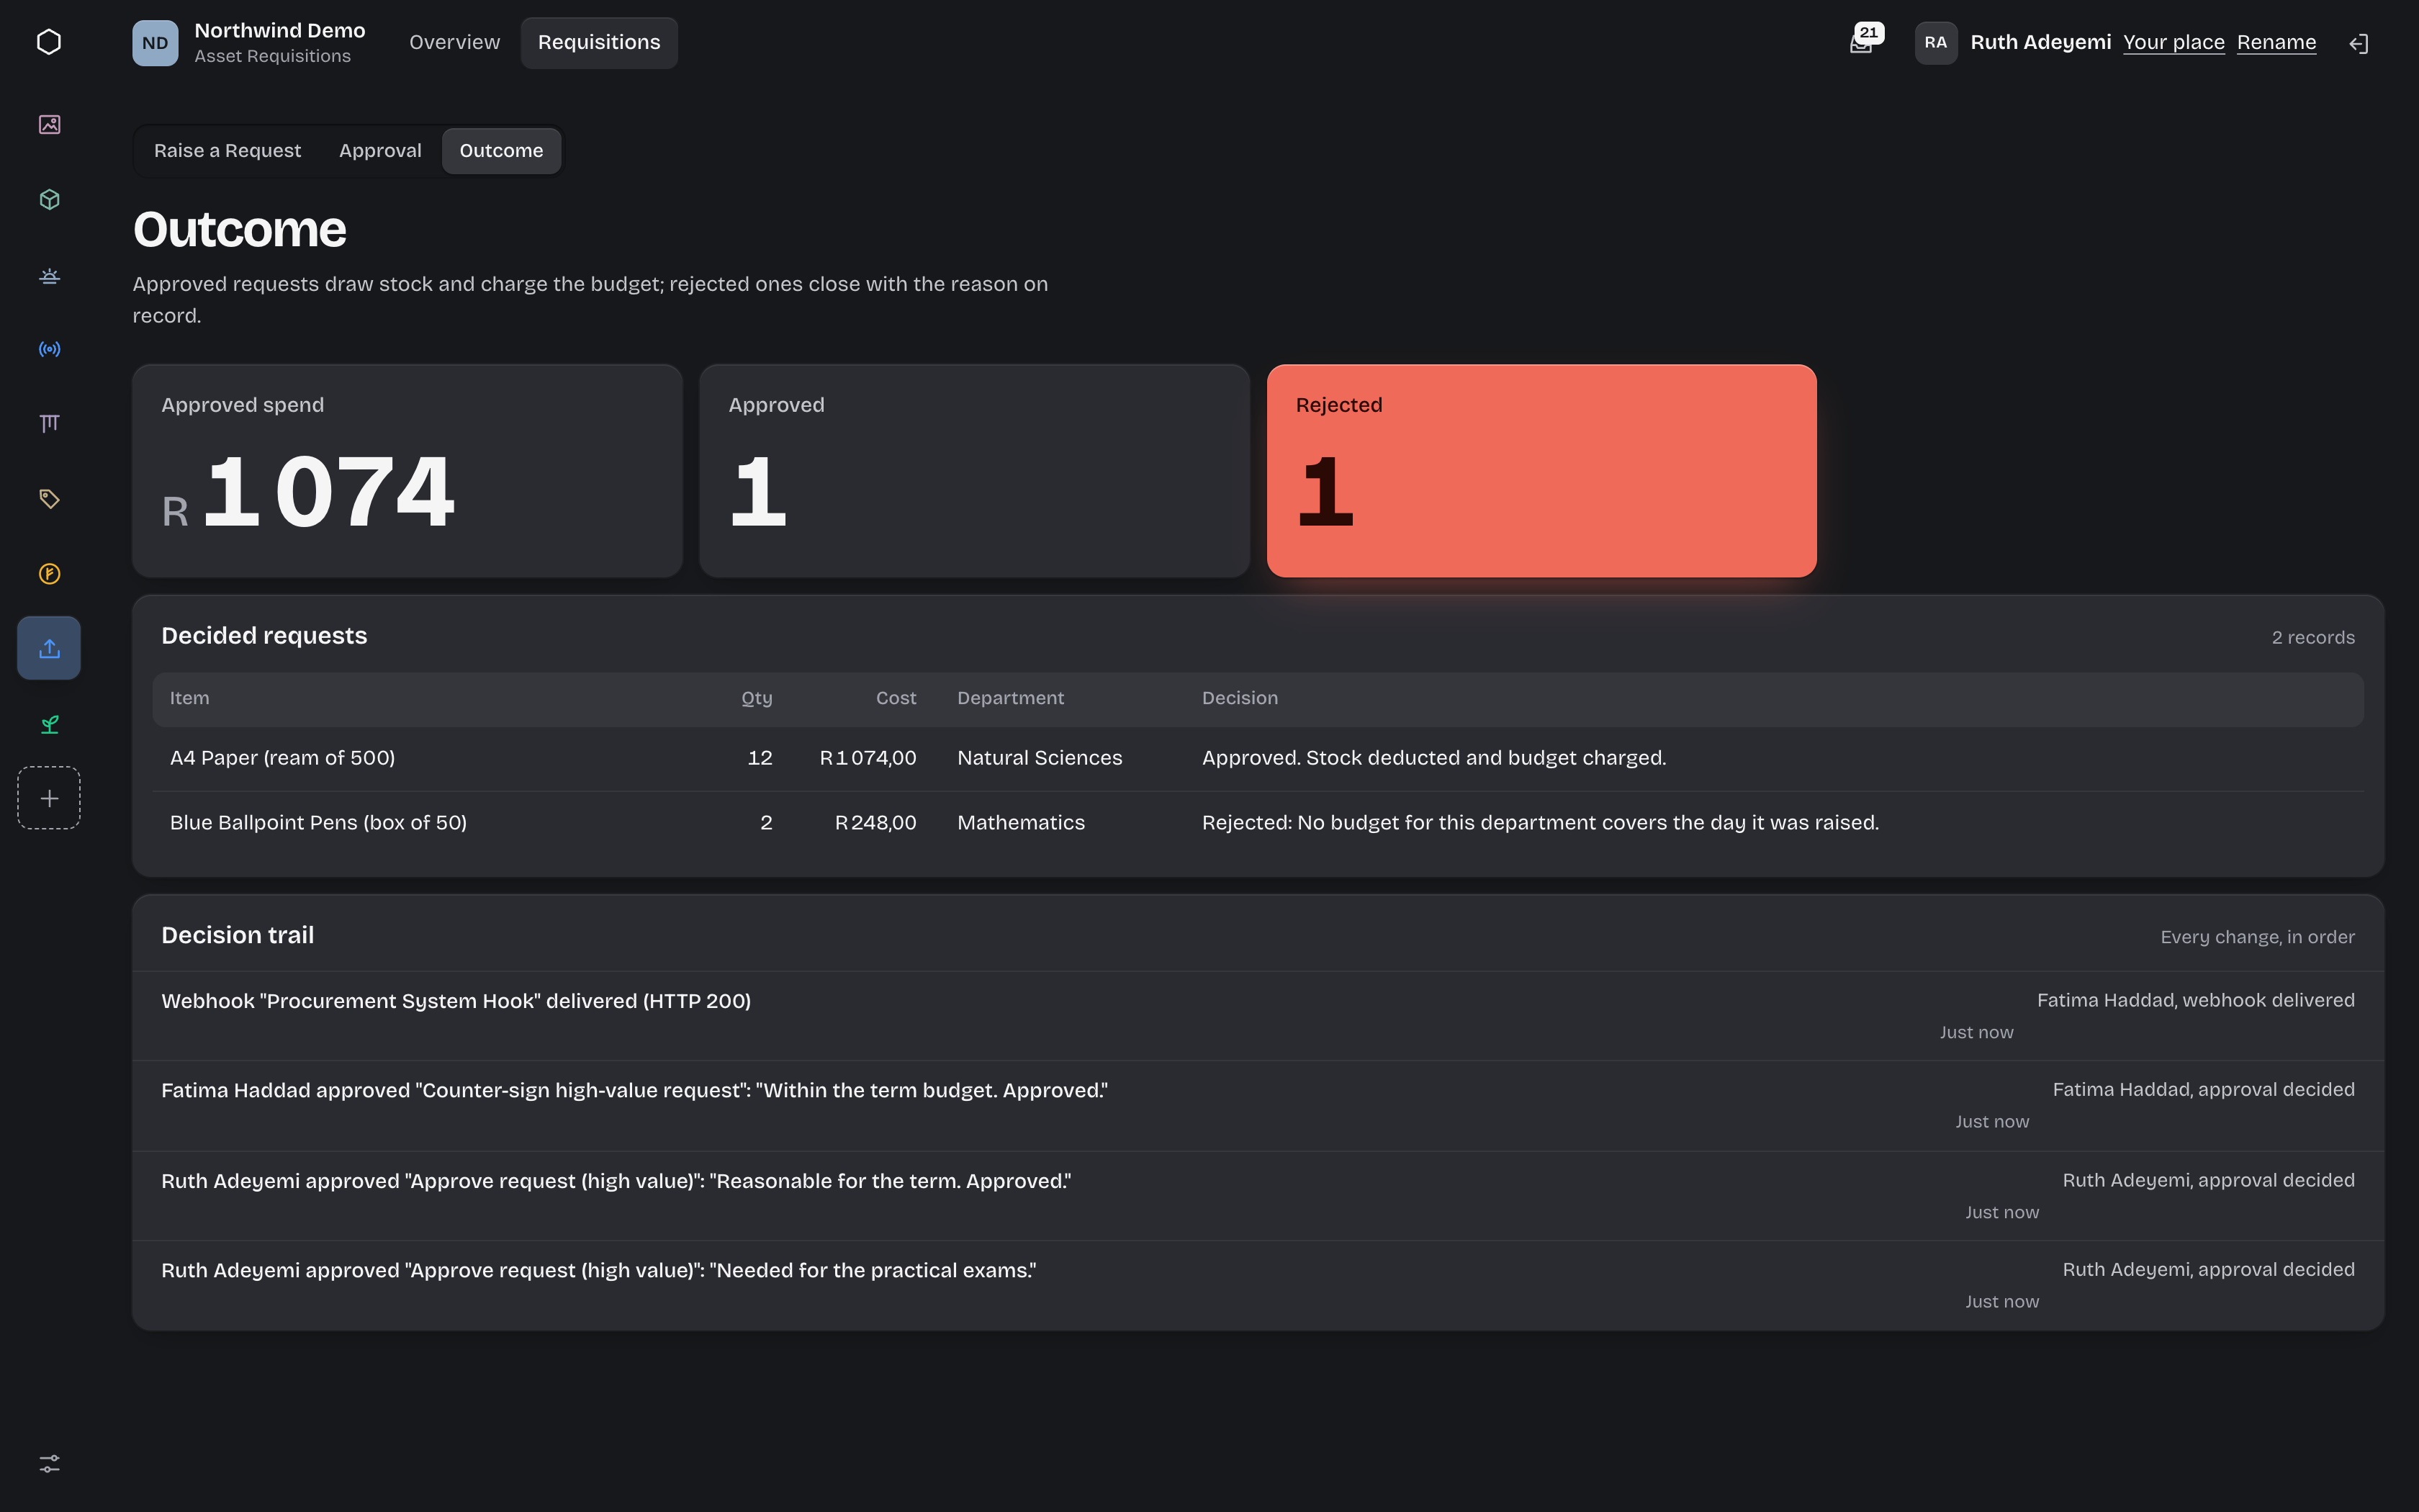Switch to the Overview tab
This screenshot has height=1512, width=2419.
click(x=454, y=42)
